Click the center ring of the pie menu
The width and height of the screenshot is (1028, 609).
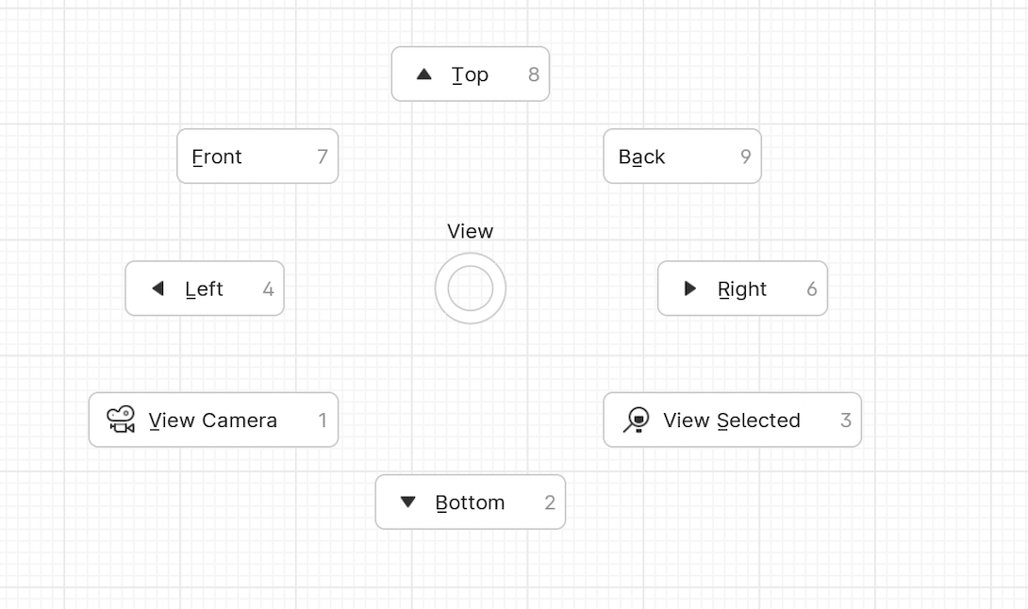(x=470, y=288)
